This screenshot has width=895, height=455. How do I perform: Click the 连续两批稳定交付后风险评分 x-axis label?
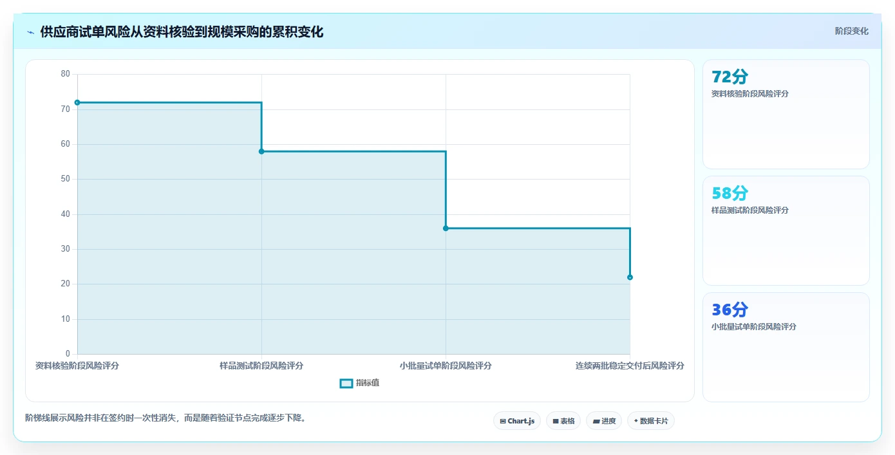coord(630,366)
